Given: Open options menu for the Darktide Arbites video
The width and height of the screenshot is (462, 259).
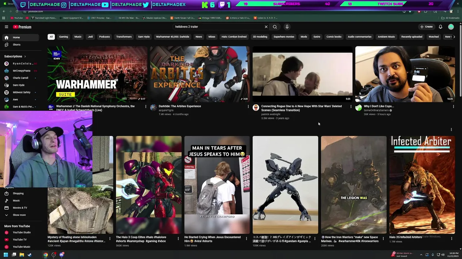Looking at the screenshot, I should pos(248,106).
